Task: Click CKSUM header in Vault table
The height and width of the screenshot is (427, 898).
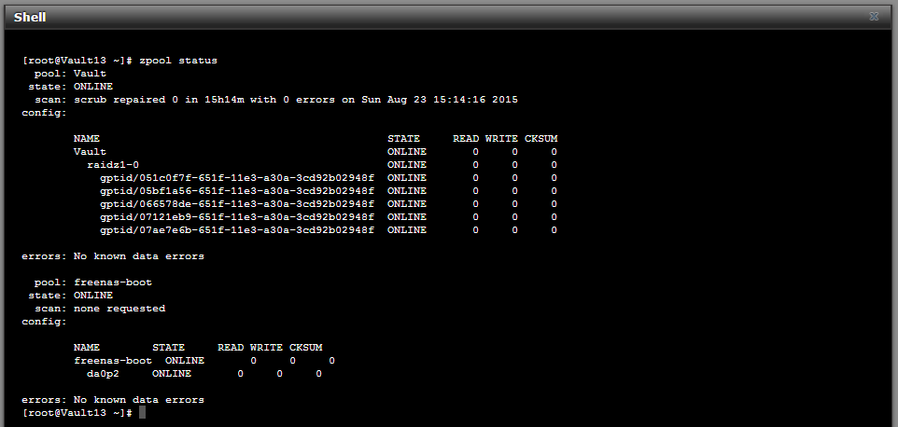Action: coord(541,138)
